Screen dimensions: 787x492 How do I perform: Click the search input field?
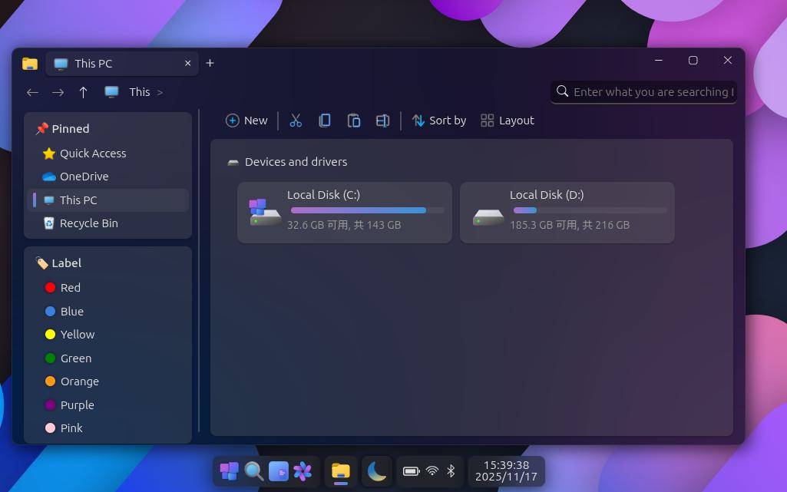coord(653,91)
